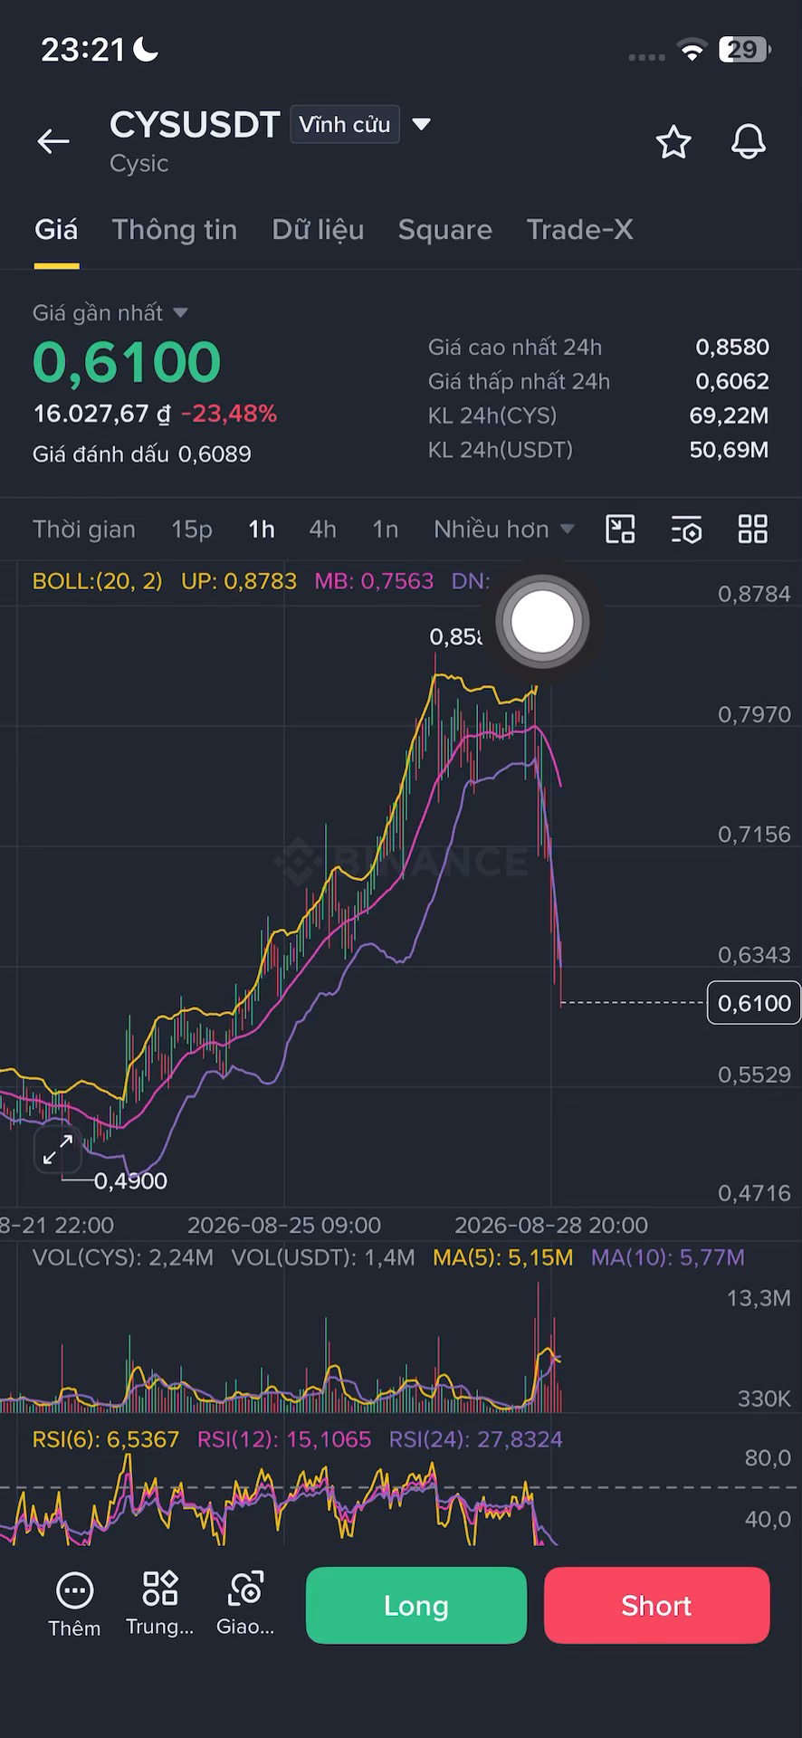Image resolution: width=802 pixels, height=1738 pixels.
Task: Open the Giá gần nhất price type dropdown
Action: (110, 312)
